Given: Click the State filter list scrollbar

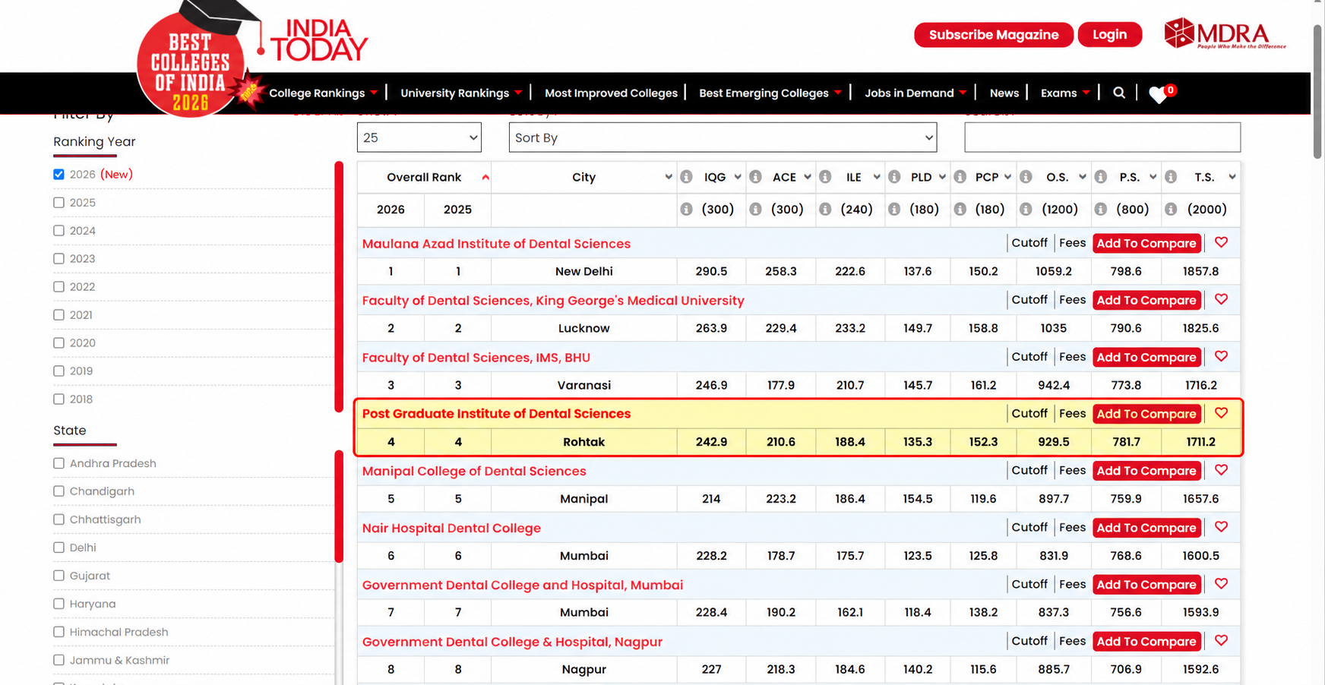Looking at the screenshot, I should [339, 507].
